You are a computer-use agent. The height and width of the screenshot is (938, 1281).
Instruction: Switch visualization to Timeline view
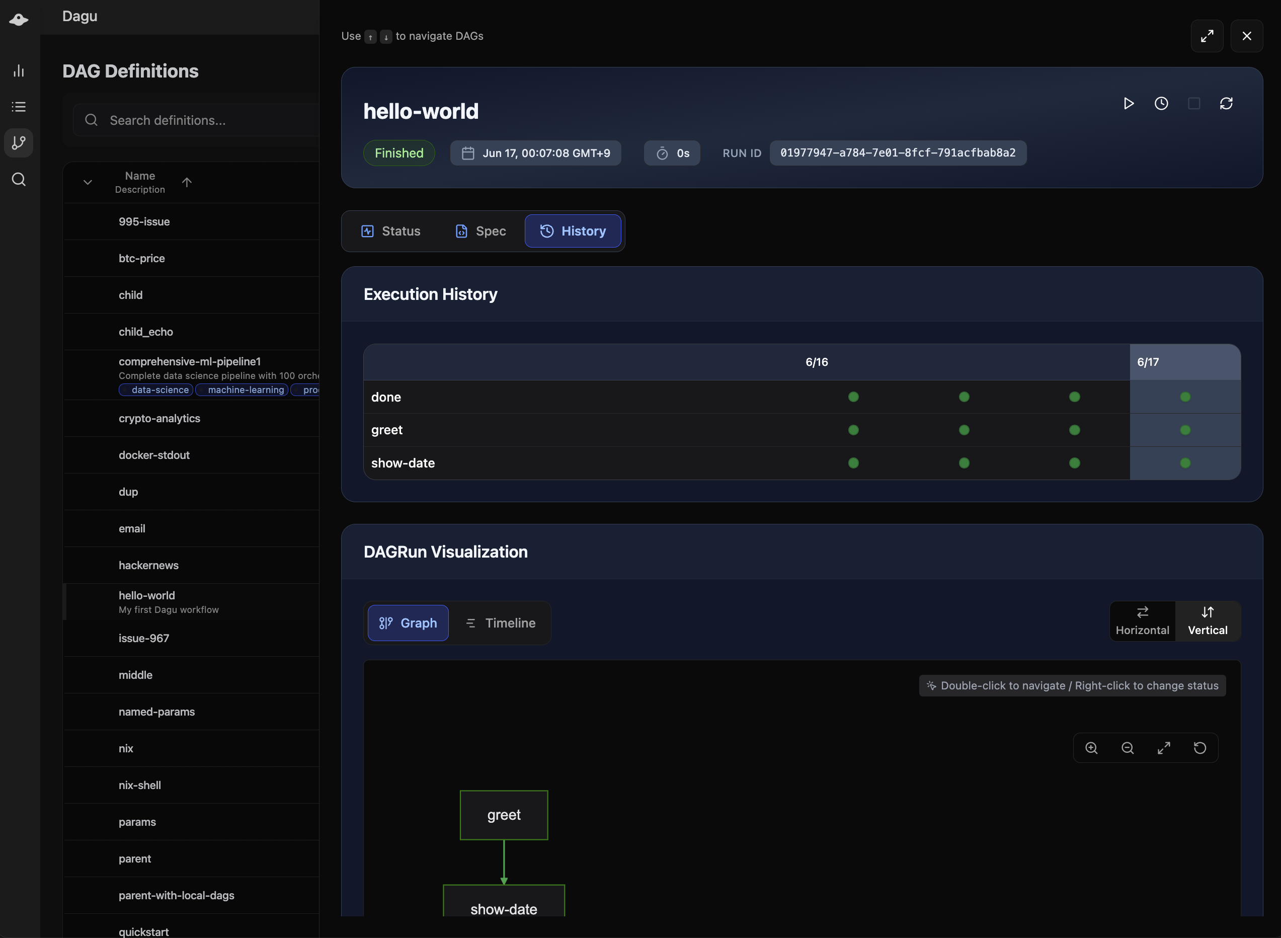[x=500, y=623]
